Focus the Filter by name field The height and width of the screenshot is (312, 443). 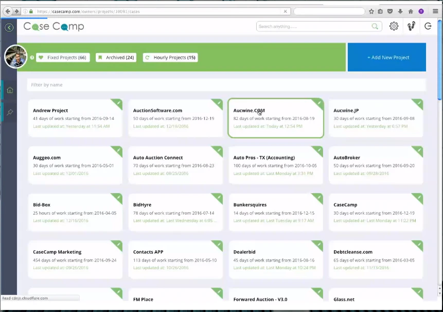[x=226, y=85]
